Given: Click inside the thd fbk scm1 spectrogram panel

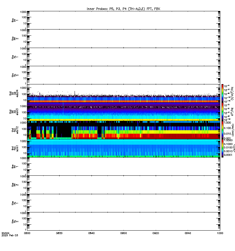Looking at the screenshot, I should pos(123,148).
